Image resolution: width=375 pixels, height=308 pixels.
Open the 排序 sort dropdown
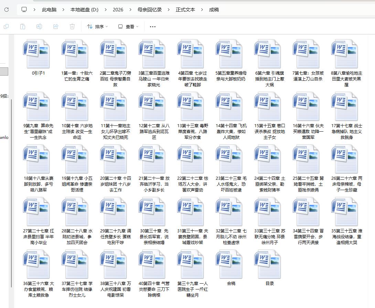(x=97, y=26)
